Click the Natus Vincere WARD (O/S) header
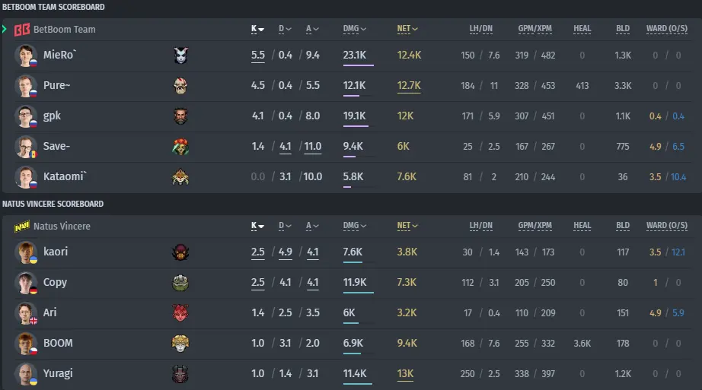Image resolution: width=702 pixels, height=390 pixels. pyautogui.click(x=667, y=226)
